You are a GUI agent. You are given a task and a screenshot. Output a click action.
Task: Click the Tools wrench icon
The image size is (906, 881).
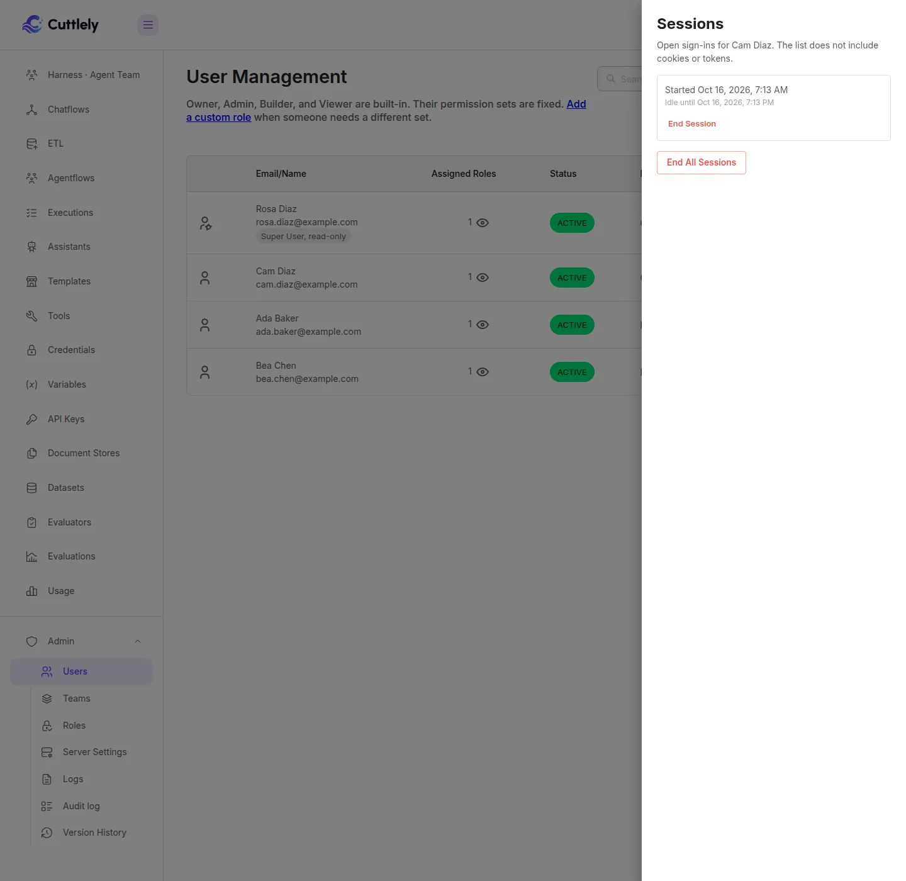(x=31, y=316)
